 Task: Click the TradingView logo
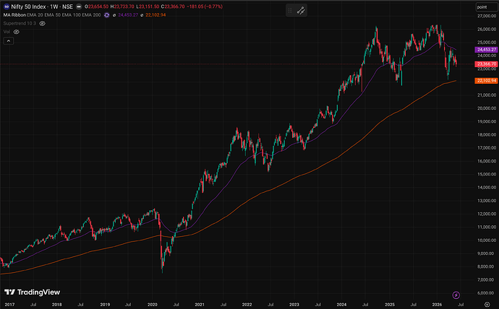pyautogui.click(x=32, y=292)
